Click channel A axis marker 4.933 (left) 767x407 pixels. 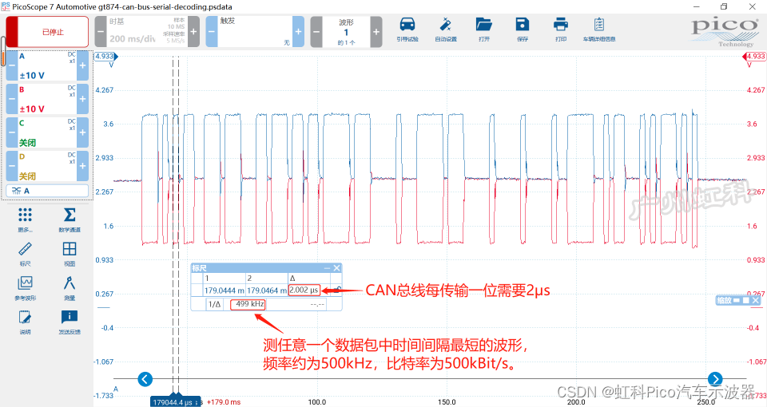(x=105, y=56)
